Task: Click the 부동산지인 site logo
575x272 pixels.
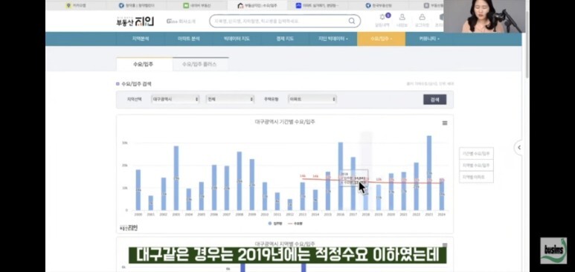Action: point(135,21)
